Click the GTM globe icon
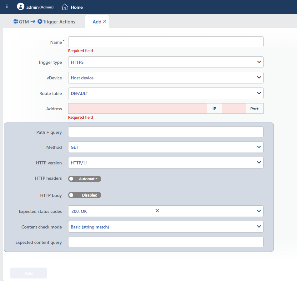297x281 pixels. click(16, 22)
